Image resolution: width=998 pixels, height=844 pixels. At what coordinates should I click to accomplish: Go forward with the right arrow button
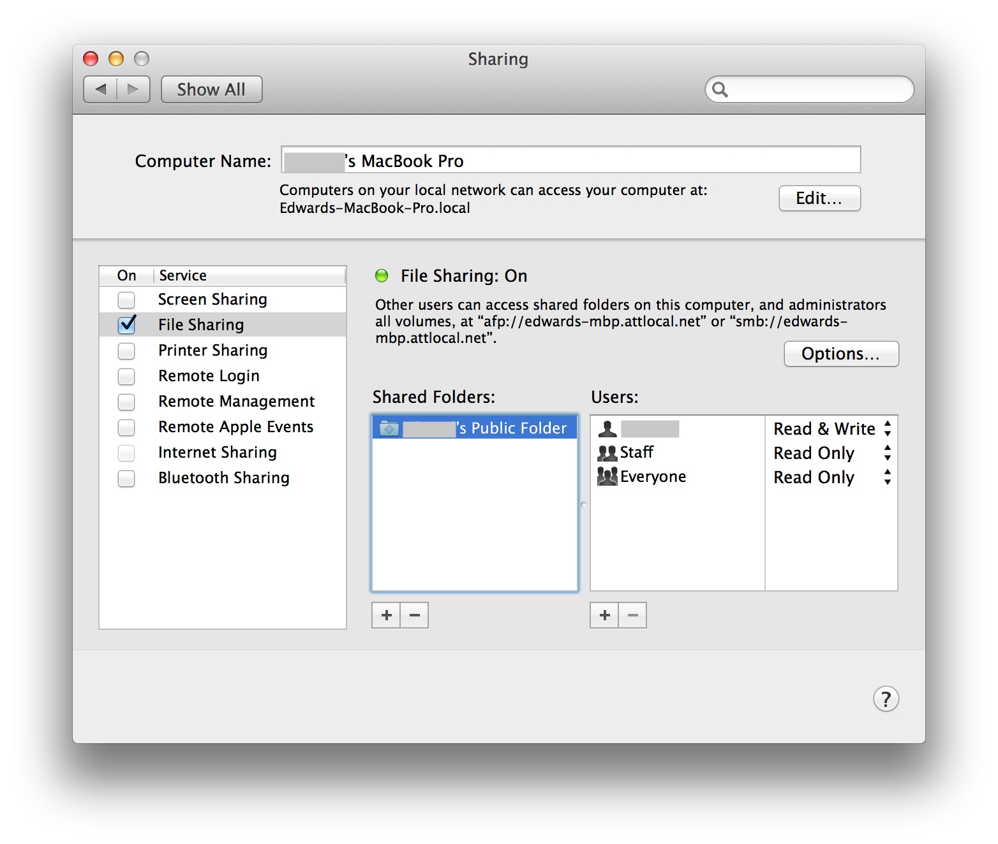pos(133,89)
